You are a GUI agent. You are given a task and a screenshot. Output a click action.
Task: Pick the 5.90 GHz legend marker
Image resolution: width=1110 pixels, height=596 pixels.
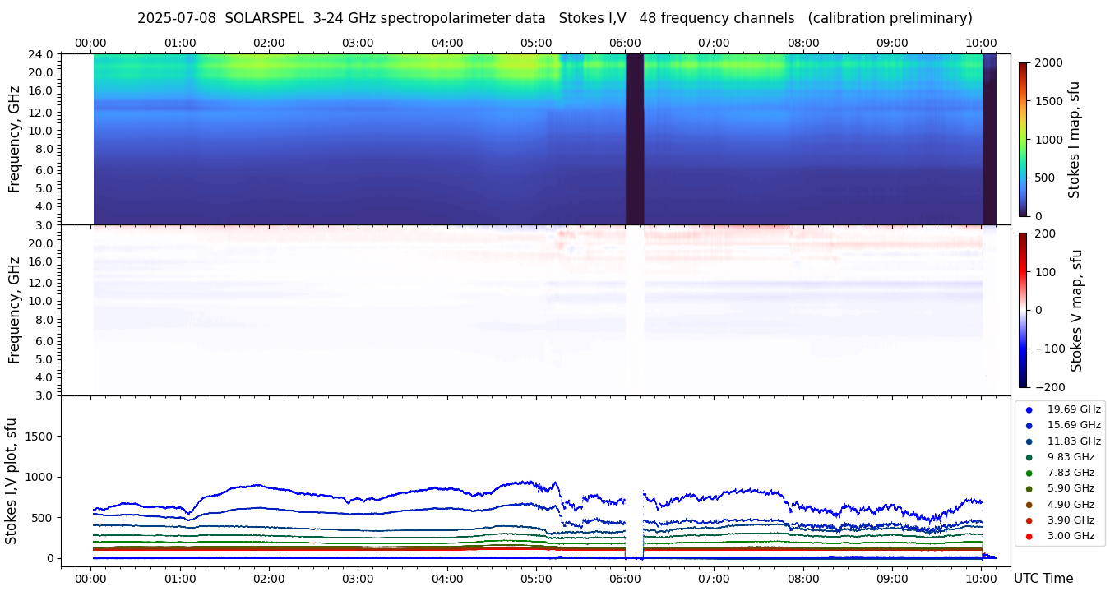pos(1029,488)
